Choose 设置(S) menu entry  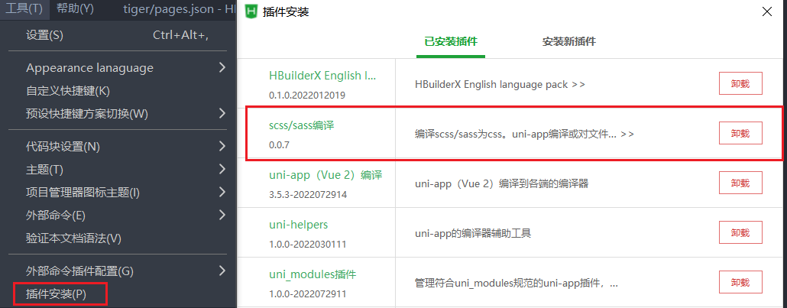point(118,35)
